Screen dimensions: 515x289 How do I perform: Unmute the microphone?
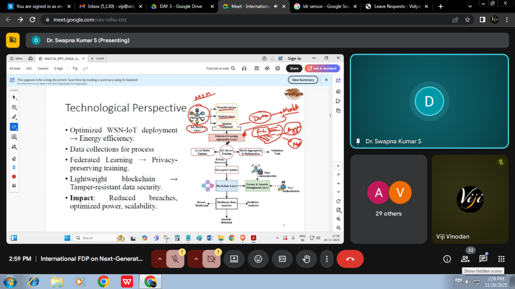click(x=176, y=259)
